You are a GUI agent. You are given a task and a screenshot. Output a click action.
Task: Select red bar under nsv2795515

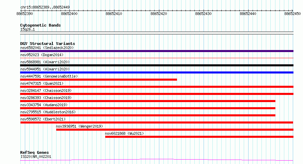tap(148, 115)
